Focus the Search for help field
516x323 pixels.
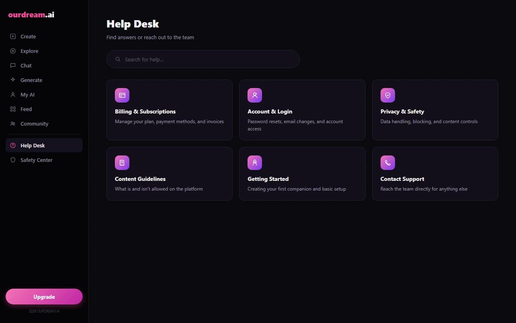tap(203, 59)
